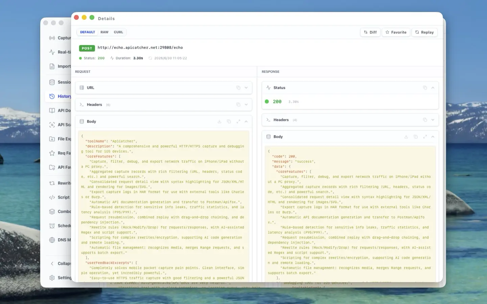
Task: Expand the response Headers section
Action: coord(433,120)
